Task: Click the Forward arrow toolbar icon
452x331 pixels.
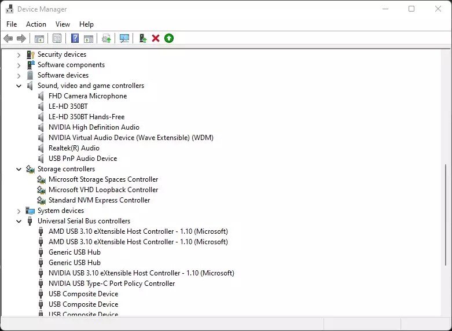Action: [21, 38]
